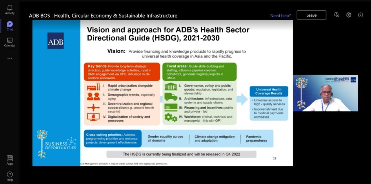Click 'Rapid urbanization alongside climate change' text
Viewport: 371px width, 184px height.
pos(130,88)
